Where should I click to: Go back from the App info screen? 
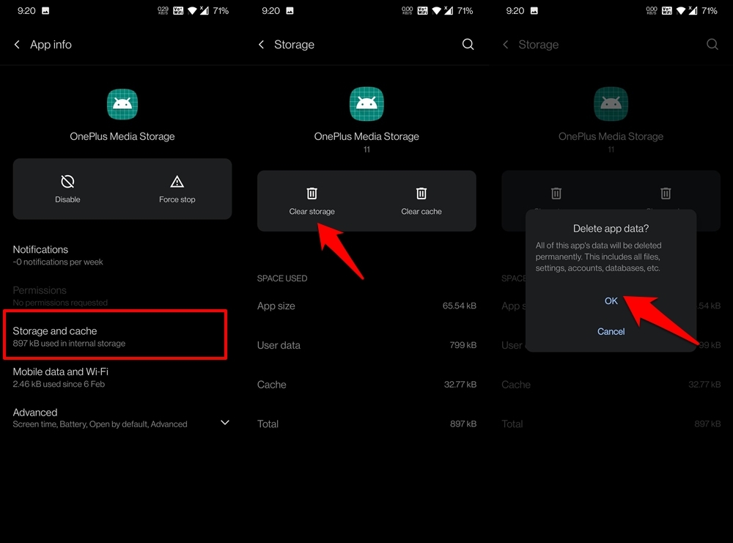18,45
